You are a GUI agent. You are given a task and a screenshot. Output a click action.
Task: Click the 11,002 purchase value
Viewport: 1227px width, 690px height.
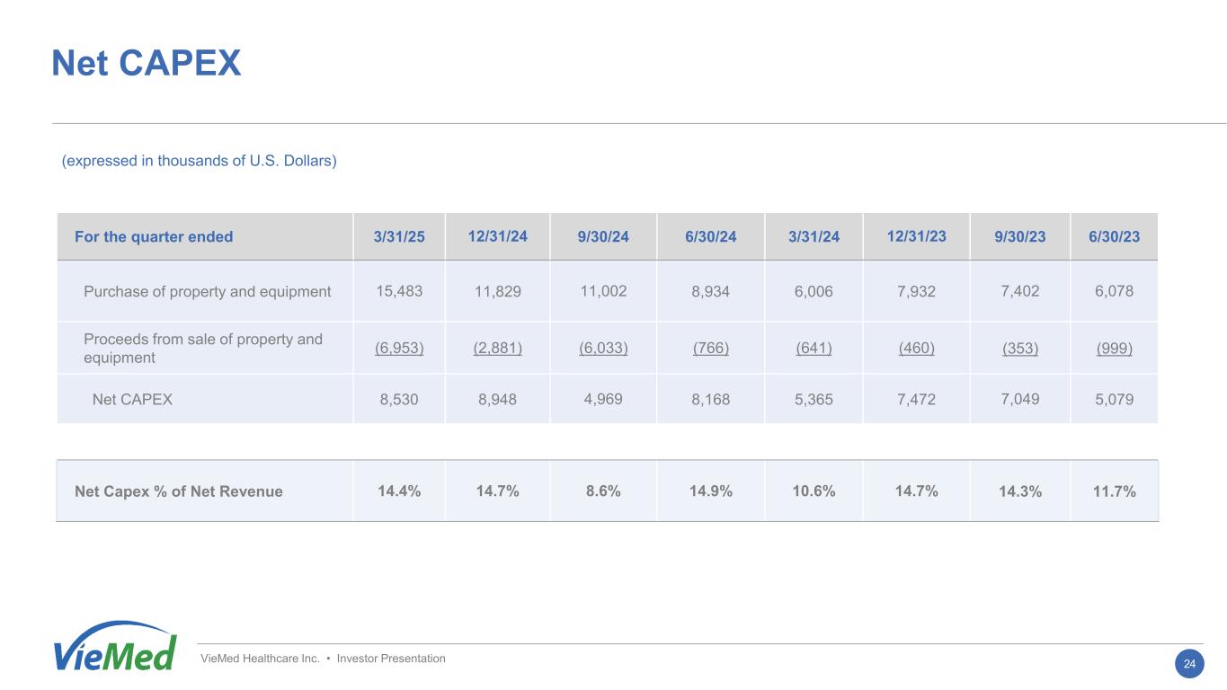(x=603, y=291)
